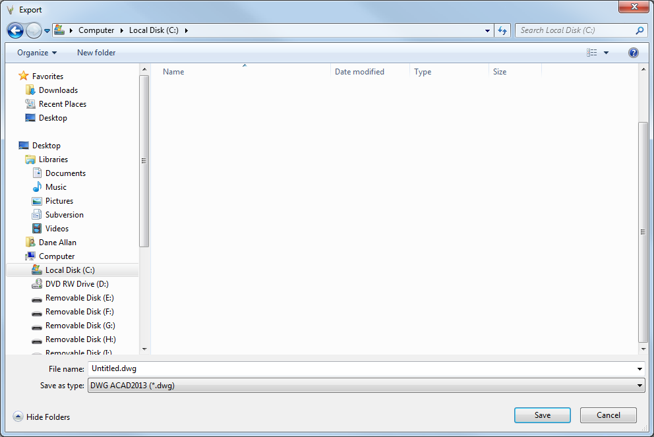
Task: Click the Removable Disk (G:) drive icon
Action: tap(37, 326)
